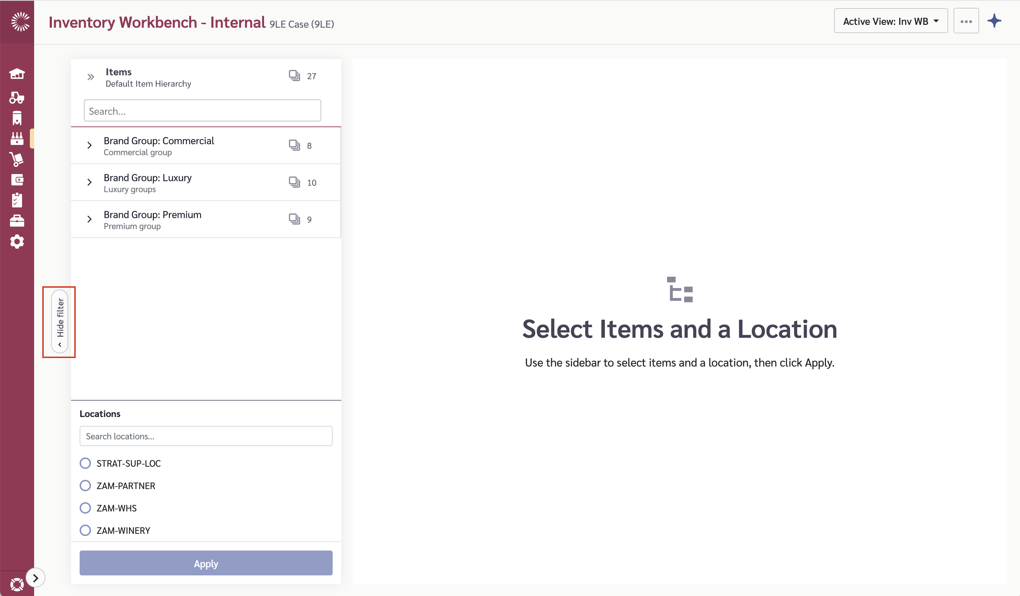Select the ZAM-PARTNER location

(x=85, y=486)
